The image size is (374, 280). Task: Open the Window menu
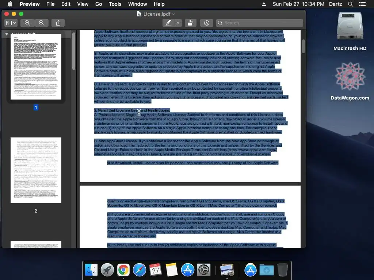(138, 4)
